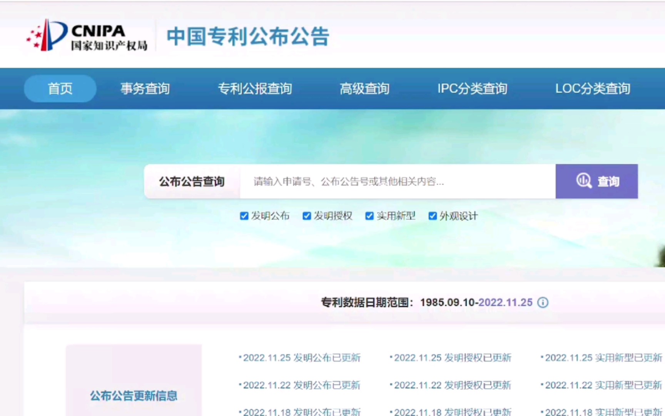Click the 公布公告更新信息 panel label
665x416 pixels.
134,396
